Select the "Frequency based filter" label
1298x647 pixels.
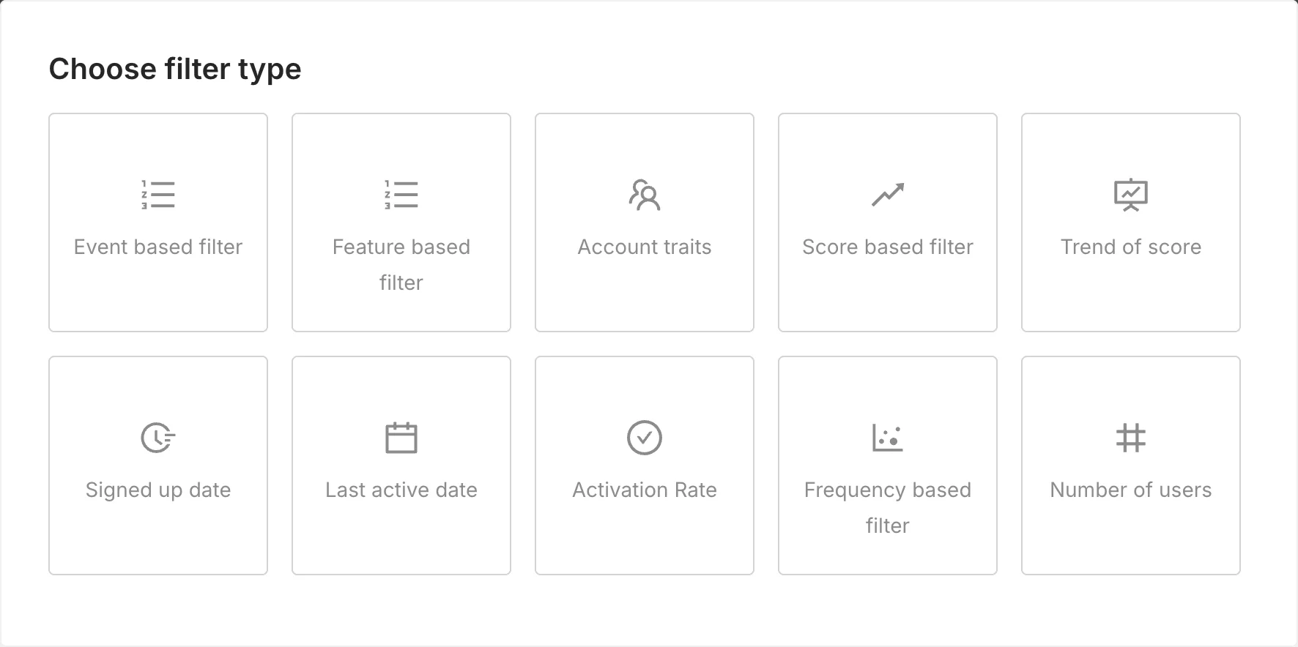pyautogui.click(x=888, y=507)
